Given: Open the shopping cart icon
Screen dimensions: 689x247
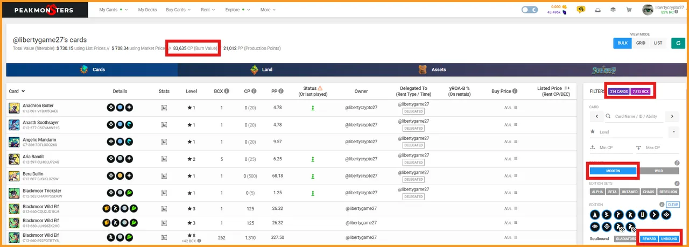Looking at the screenshot, I should [629, 10].
